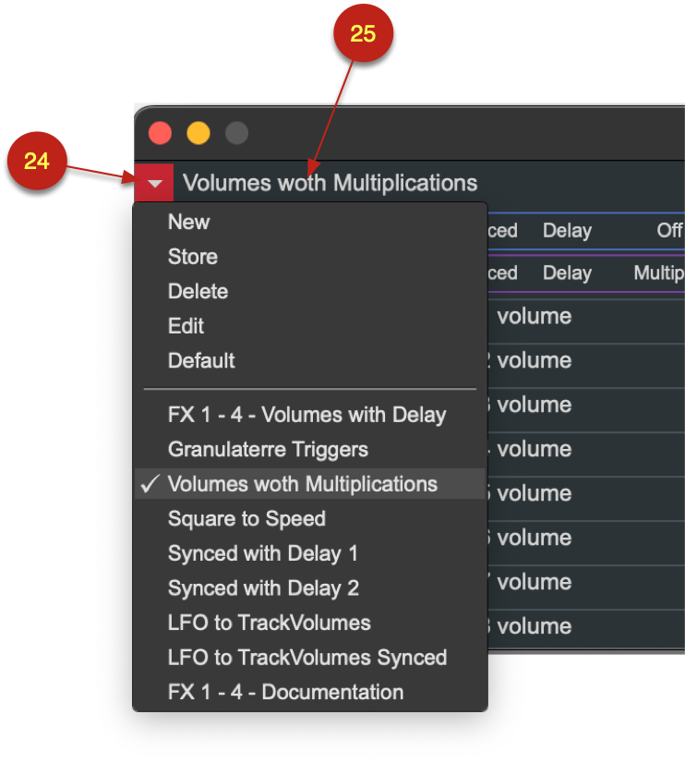Select Store in the preset menu

point(193,257)
